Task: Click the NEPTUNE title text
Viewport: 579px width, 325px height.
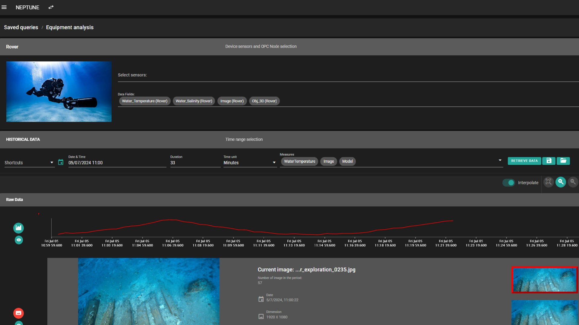Action: [x=27, y=8]
